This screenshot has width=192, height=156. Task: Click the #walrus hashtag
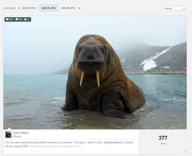[77, 146]
